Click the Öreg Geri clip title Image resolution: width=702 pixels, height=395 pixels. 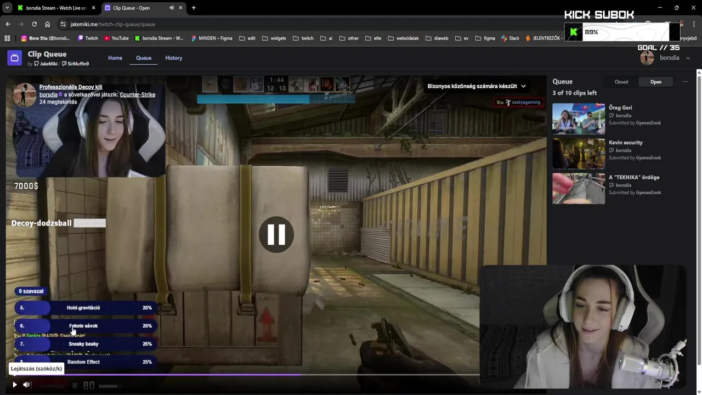coord(620,108)
